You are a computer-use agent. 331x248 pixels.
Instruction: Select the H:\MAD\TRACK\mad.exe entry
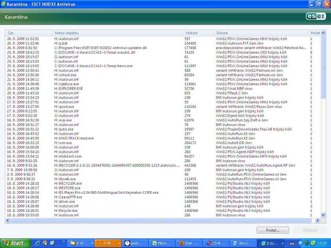point(163,138)
